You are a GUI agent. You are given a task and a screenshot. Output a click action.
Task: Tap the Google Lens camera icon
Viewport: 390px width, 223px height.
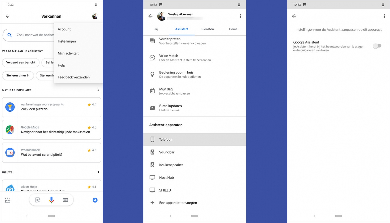click(37, 200)
